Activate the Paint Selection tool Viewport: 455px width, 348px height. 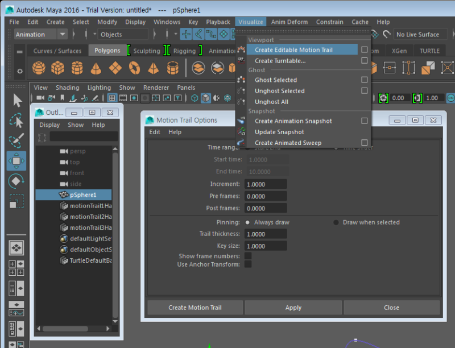[16, 140]
